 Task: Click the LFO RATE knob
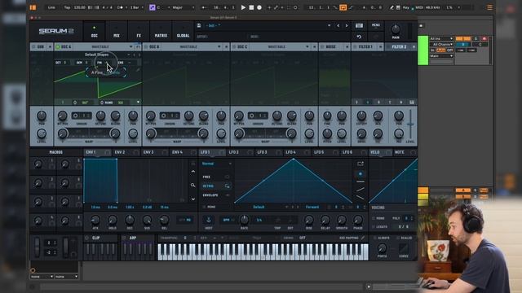pyautogui.click(x=244, y=220)
